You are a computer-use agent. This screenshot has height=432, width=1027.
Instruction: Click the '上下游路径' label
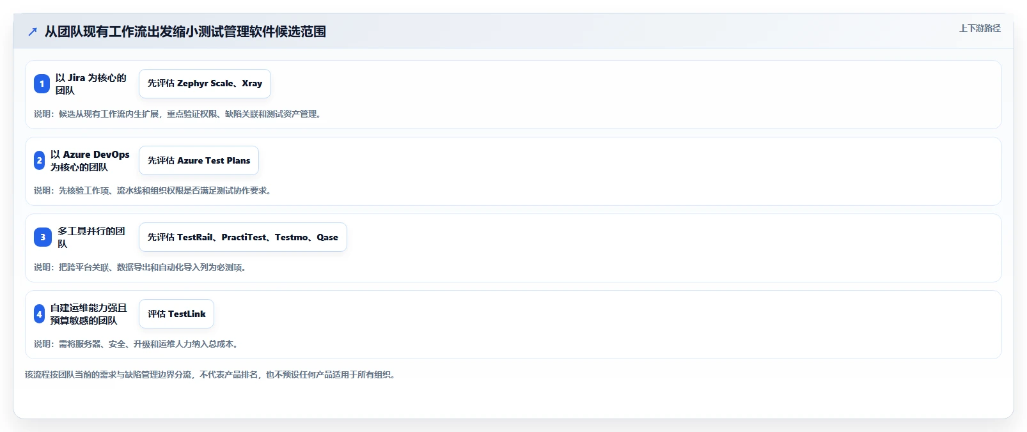[x=980, y=28]
